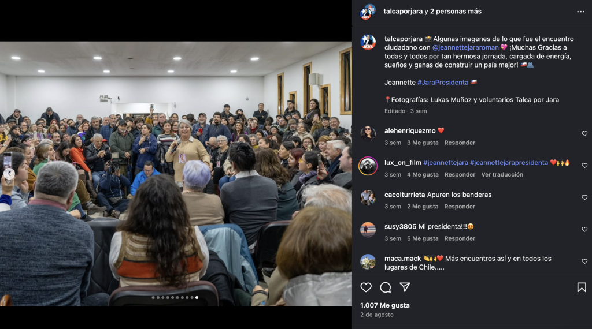Save the post with the bookmark icon
Viewport: 592px width, 329px height.
point(582,287)
